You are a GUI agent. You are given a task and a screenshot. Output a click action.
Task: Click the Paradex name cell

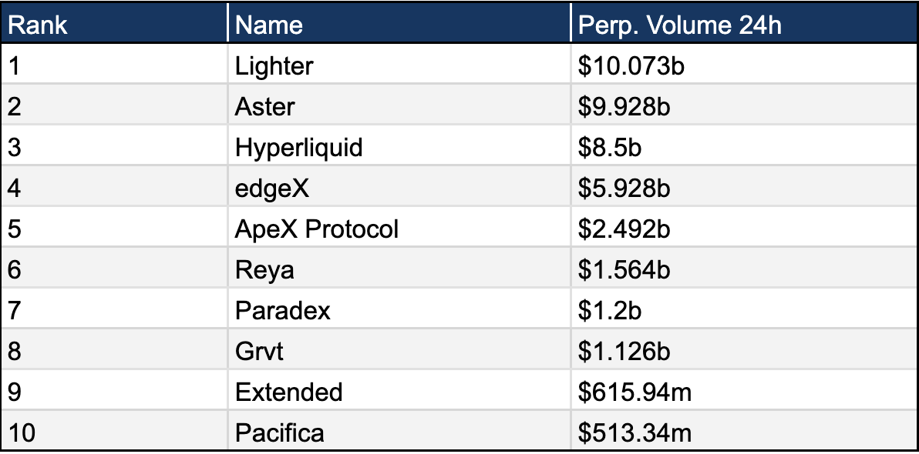pyautogui.click(x=282, y=311)
